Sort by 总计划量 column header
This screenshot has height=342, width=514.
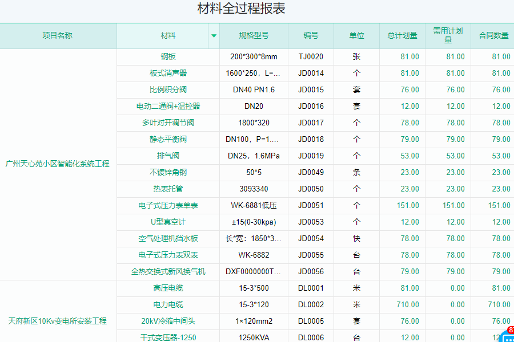(x=402, y=35)
